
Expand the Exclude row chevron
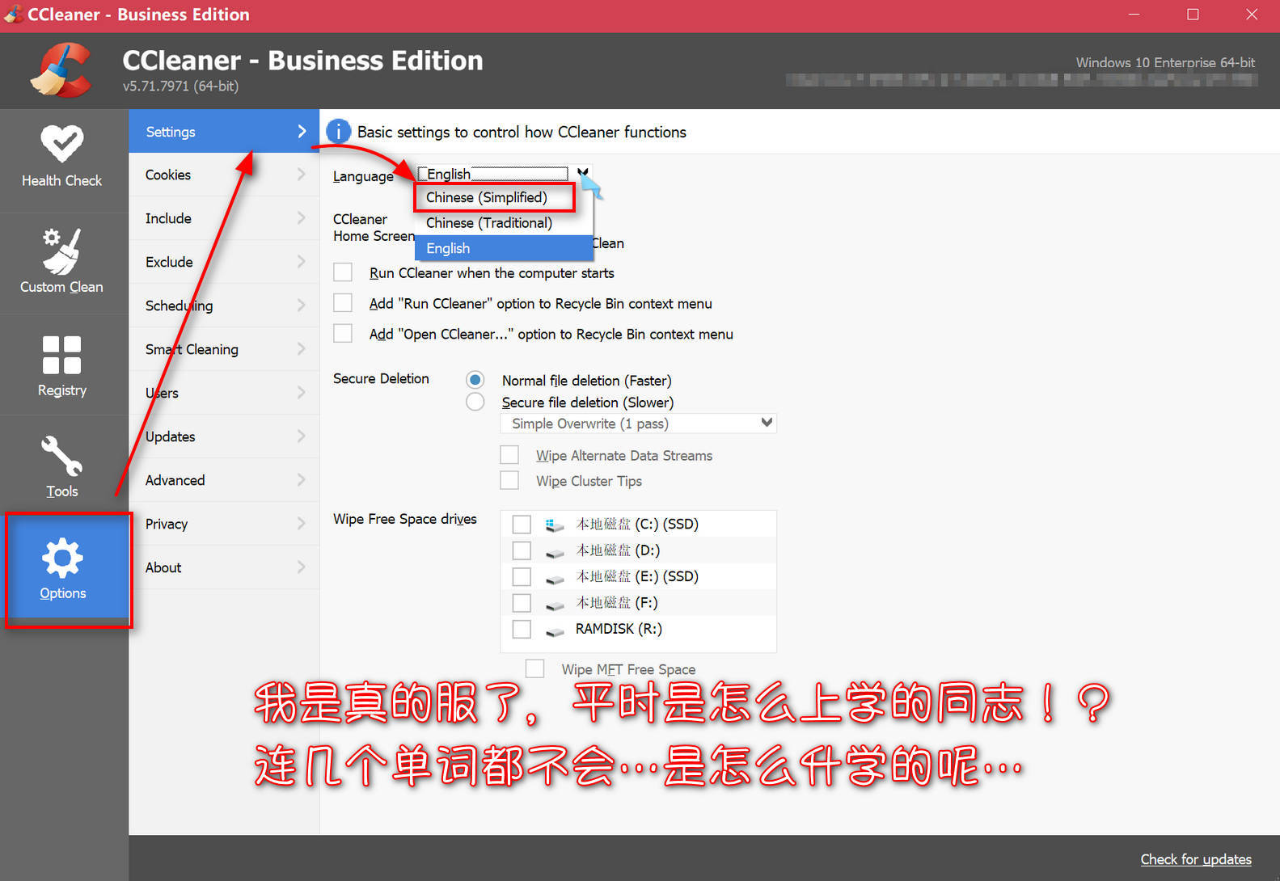(x=302, y=262)
